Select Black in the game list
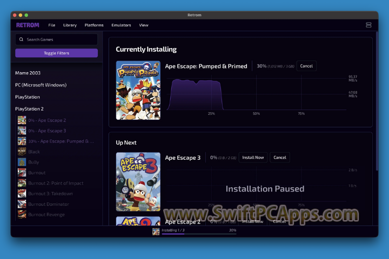 [x=34, y=152]
